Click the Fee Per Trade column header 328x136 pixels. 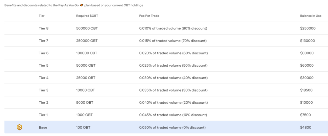pos(149,16)
